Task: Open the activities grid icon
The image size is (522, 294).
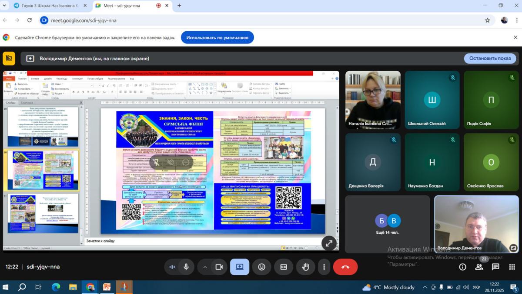Action: pos(512,267)
